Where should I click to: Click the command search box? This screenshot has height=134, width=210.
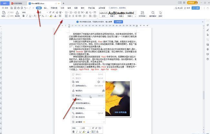tap(118, 8)
